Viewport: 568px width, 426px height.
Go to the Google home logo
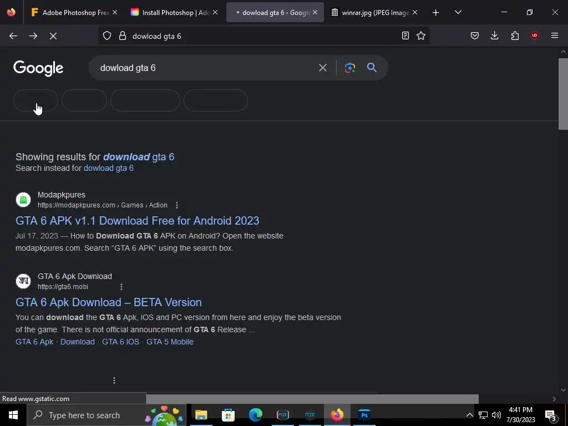38,68
